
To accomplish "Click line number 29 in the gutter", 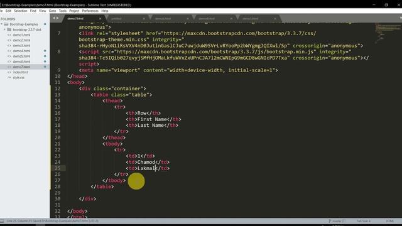I will coord(57,193).
